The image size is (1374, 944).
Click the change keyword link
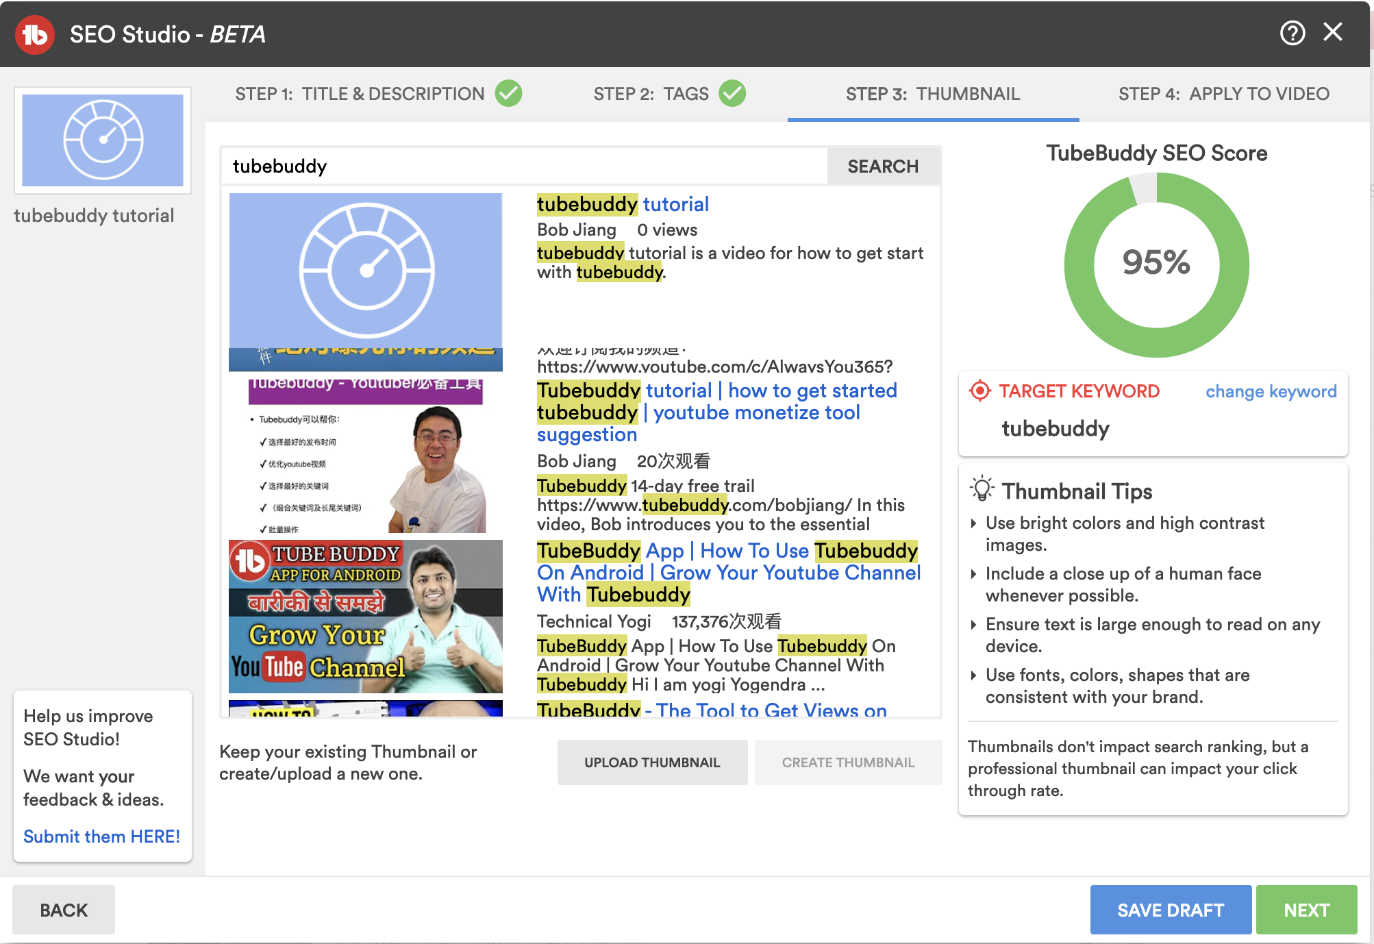pos(1271,391)
